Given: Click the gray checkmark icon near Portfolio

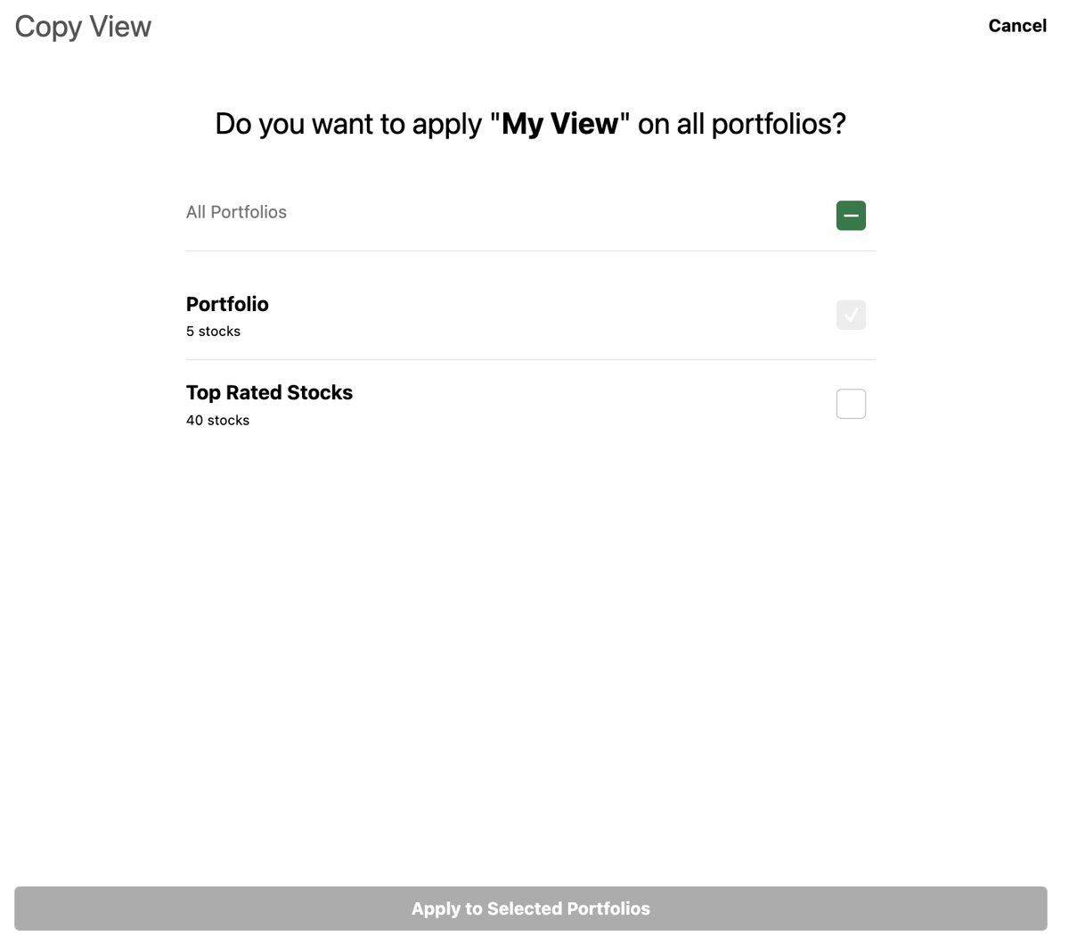Looking at the screenshot, I should click(850, 315).
